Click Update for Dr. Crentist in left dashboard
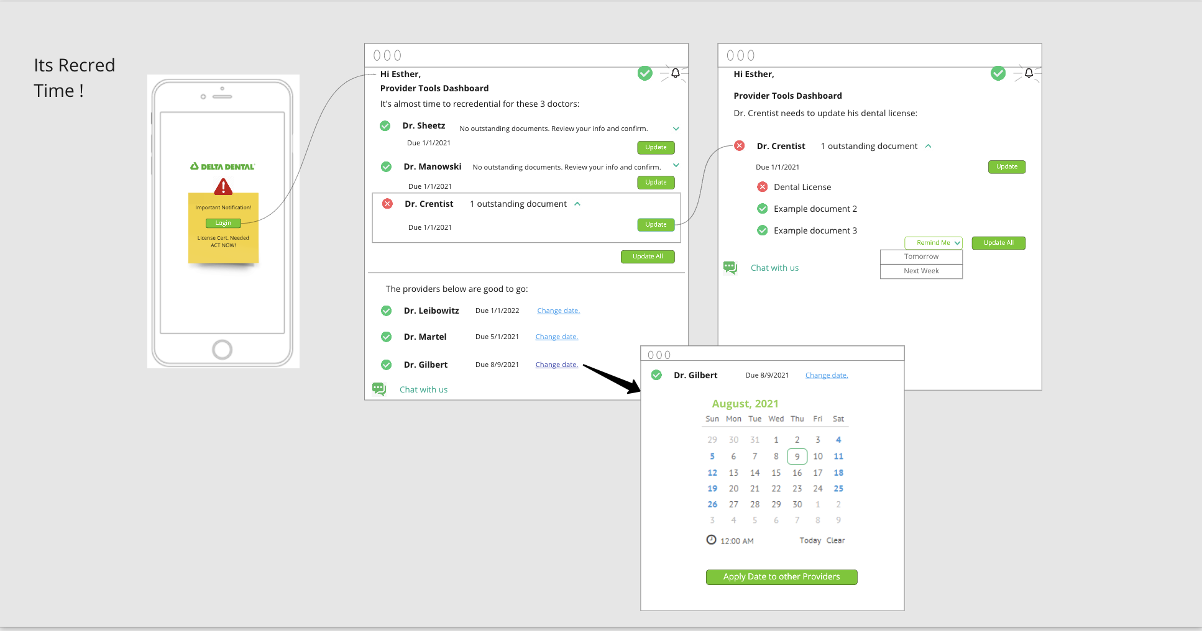The image size is (1202, 631). click(656, 224)
